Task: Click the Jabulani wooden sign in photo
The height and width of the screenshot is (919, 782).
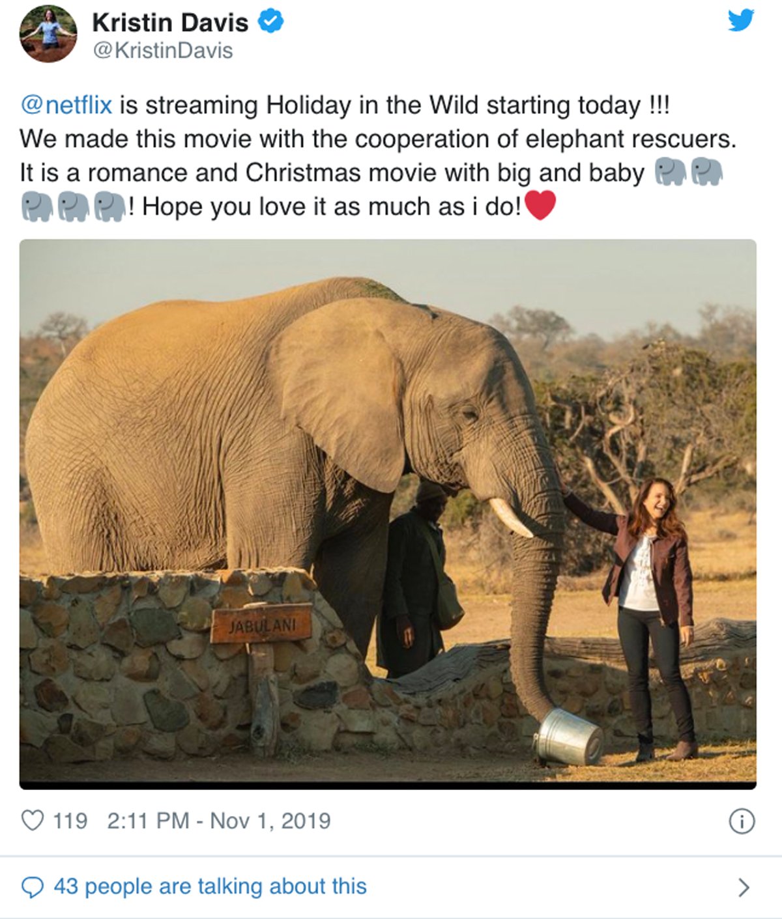Action: click(x=261, y=626)
